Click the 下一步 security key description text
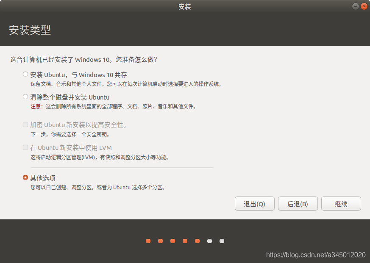This screenshot has width=370, height=263. coord(70,134)
